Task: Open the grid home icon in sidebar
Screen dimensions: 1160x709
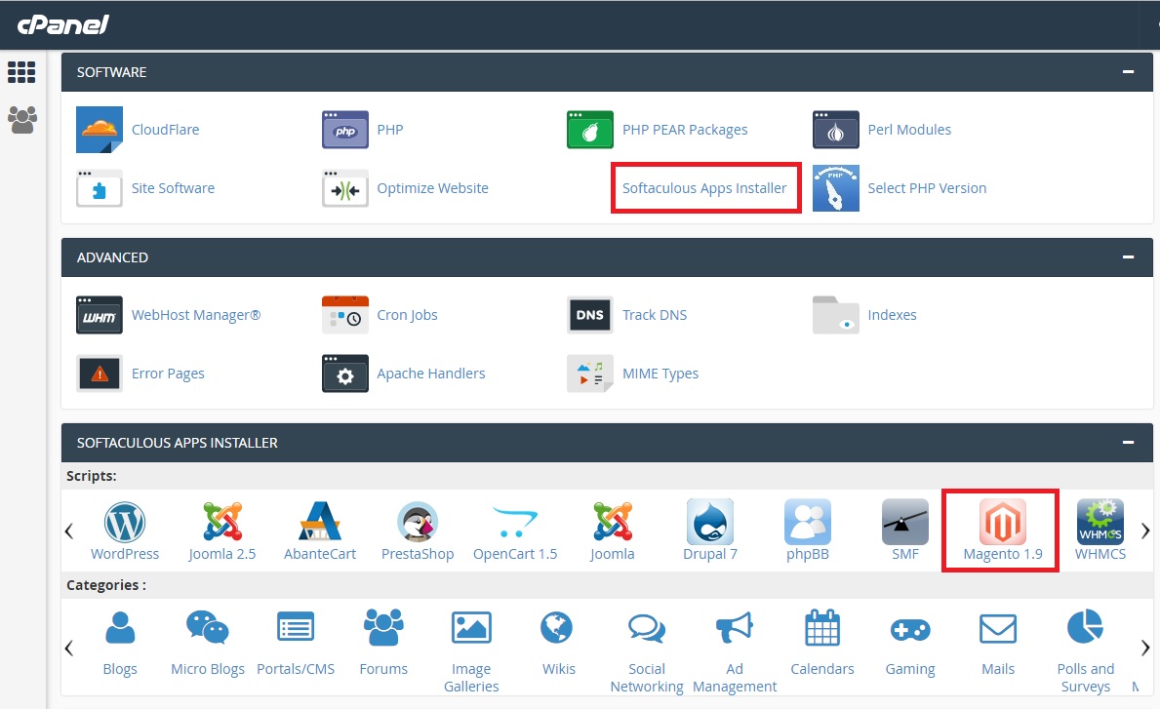Action: [21, 72]
